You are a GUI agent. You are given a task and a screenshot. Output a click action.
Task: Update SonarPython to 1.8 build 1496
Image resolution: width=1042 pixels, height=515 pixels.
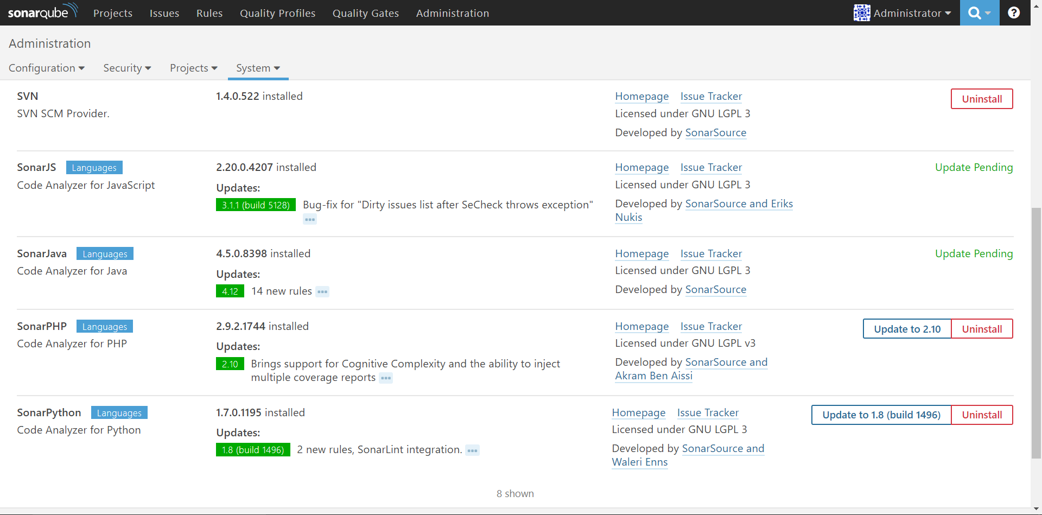[881, 415]
